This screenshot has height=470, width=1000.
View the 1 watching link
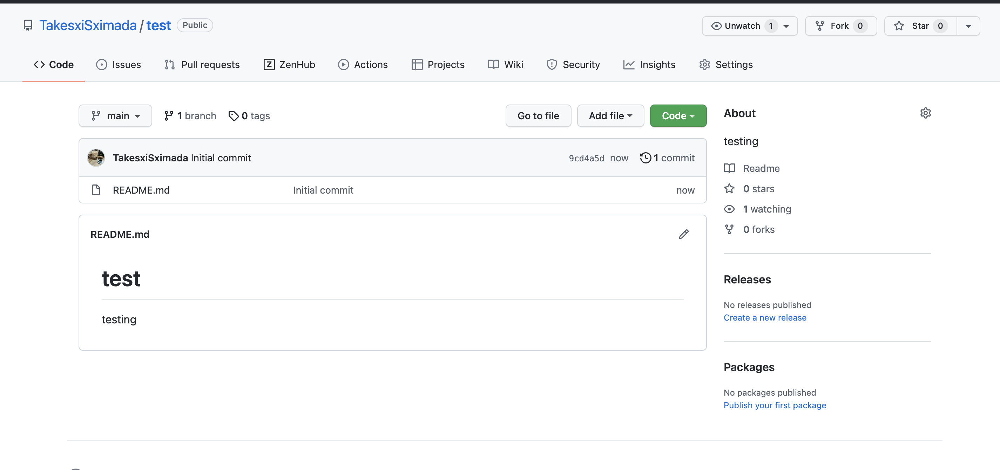(767, 209)
